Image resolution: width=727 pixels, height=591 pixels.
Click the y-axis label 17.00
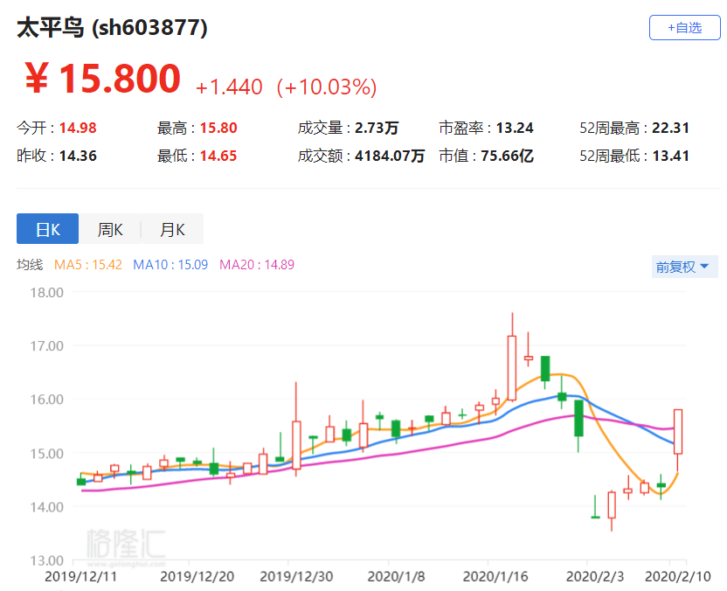click(47, 346)
